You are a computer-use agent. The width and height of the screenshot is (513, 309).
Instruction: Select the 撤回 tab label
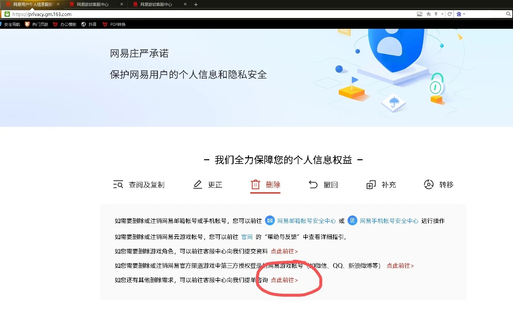click(331, 185)
